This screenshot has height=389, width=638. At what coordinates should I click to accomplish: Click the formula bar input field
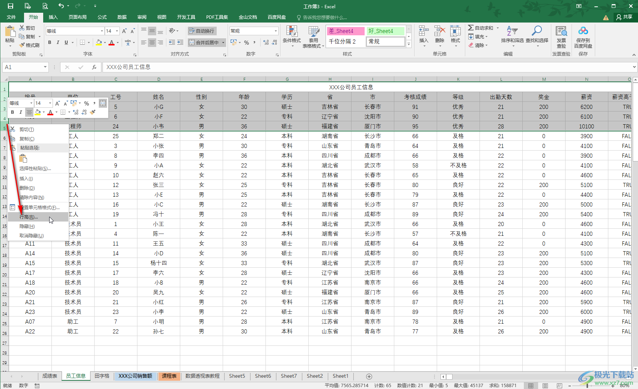click(367, 67)
